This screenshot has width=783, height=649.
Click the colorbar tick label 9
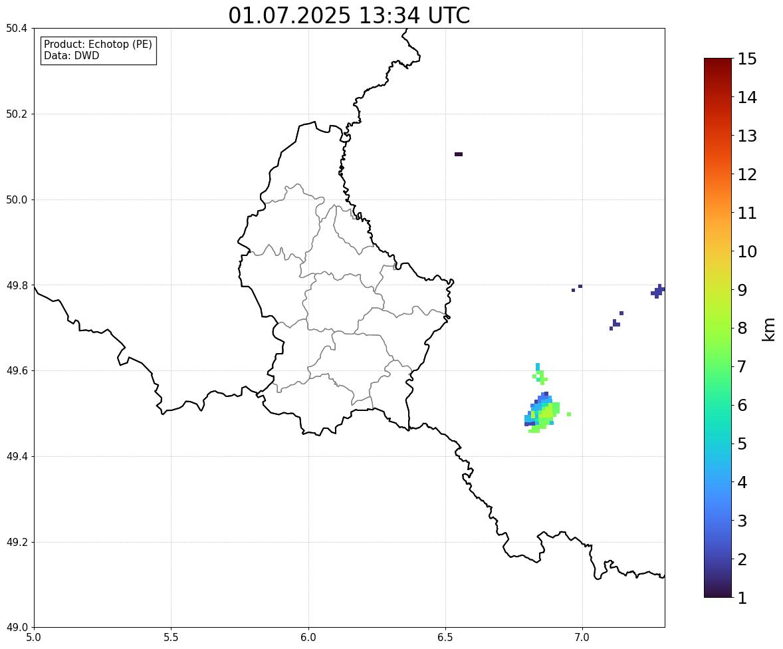click(x=742, y=290)
